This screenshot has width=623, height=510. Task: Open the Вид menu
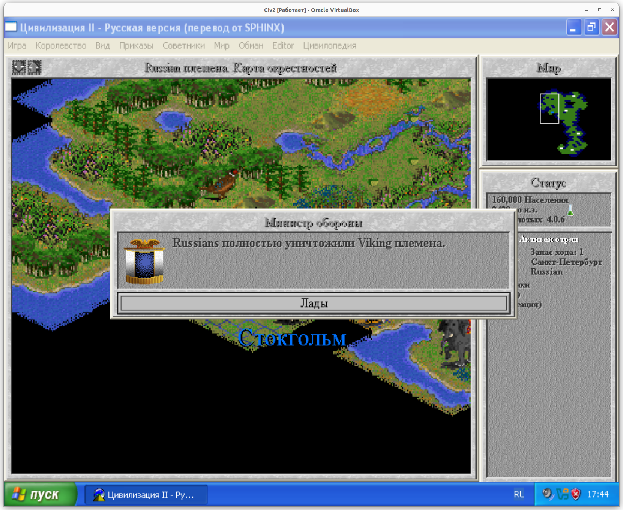pyautogui.click(x=102, y=46)
